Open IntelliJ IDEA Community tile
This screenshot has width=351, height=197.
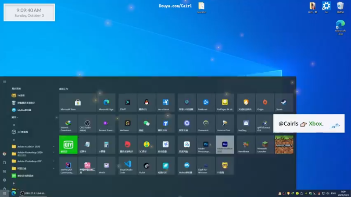[68, 165]
